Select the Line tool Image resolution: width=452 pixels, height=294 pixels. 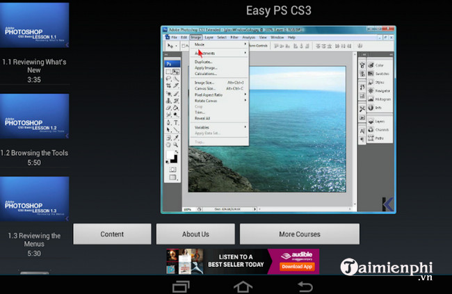[176, 130]
